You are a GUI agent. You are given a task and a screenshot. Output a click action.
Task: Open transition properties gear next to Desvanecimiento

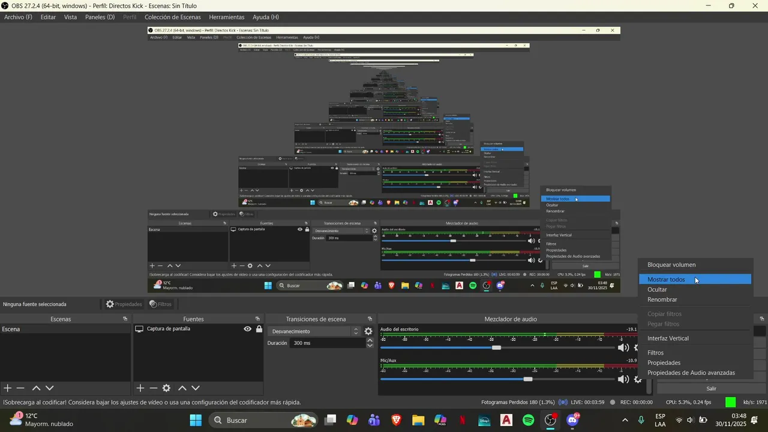click(x=368, y=331)
